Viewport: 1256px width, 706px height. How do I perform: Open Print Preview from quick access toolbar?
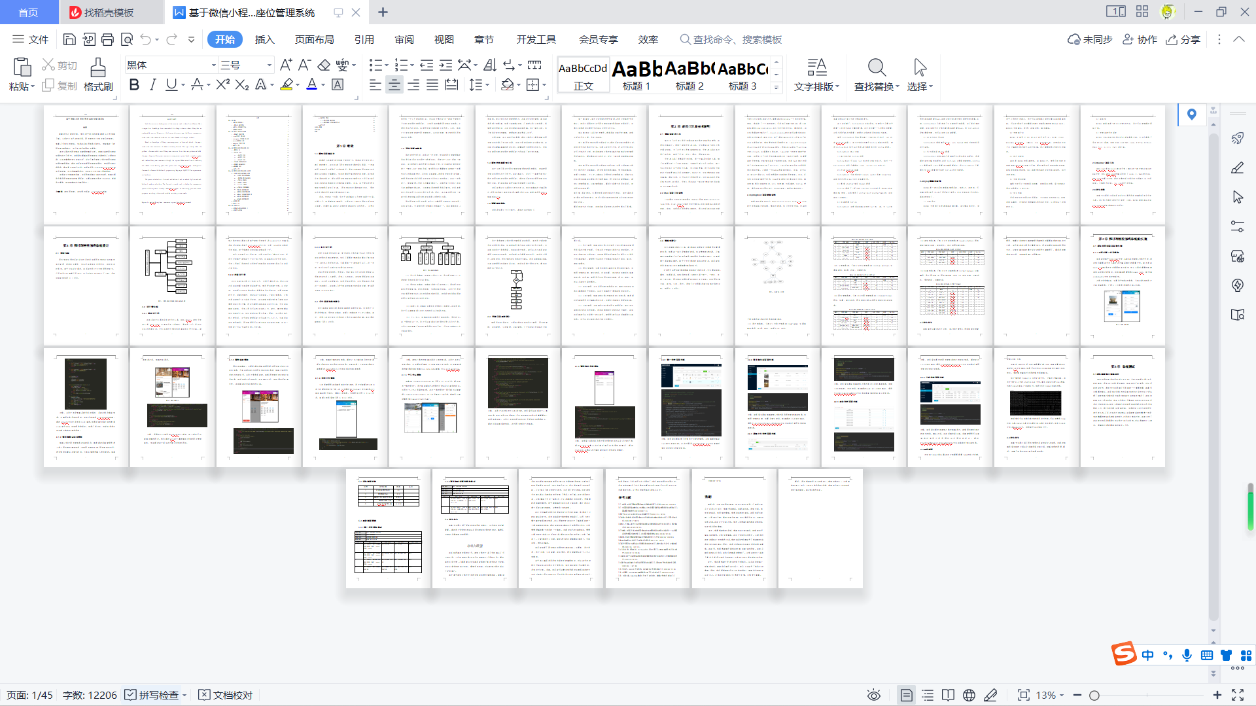pyautogui.click(x=127, y=39)
